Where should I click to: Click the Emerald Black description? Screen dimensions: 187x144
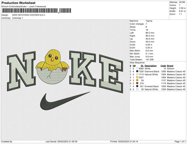click(x=152, y=86)
